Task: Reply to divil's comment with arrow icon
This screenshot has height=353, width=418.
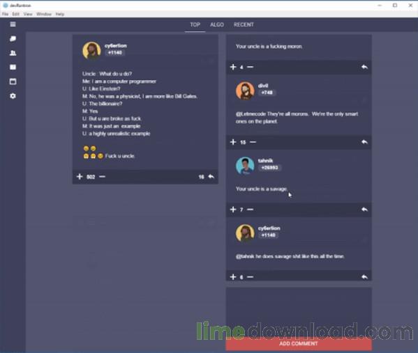Action: pyautogui.click(x=364, y=142)
